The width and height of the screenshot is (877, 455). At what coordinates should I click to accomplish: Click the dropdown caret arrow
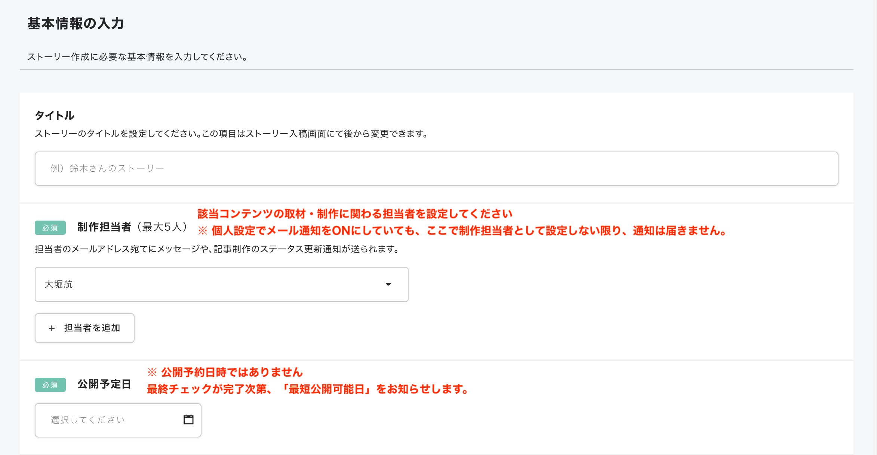pos(388,284)
